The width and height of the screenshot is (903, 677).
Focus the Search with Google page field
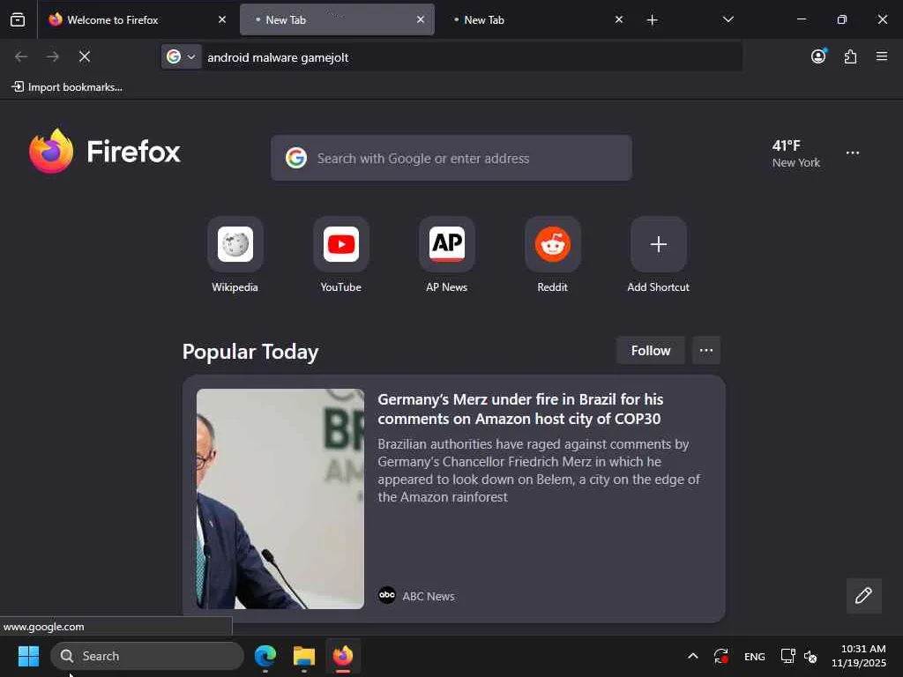tap(451, 159)
